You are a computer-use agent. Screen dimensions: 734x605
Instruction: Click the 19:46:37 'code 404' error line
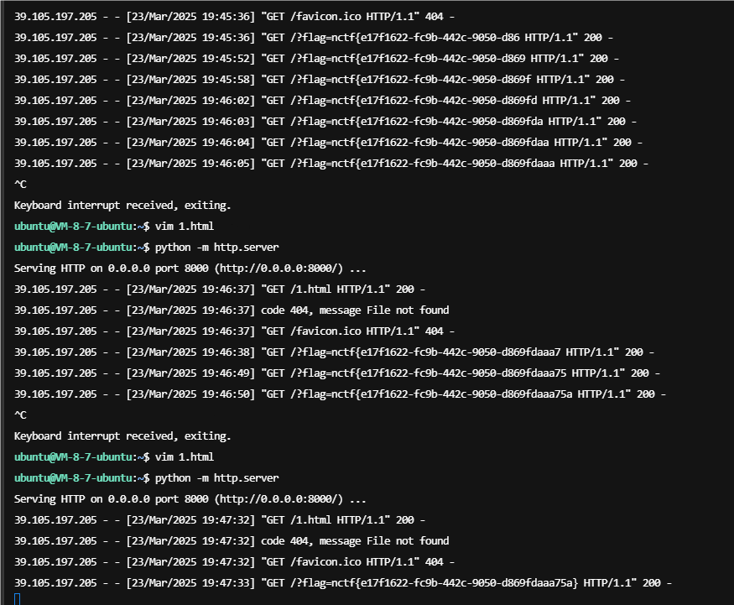pyautogui.click(x=232, y=310)
